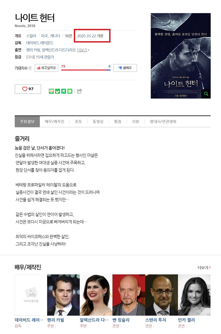The image size is (221, 334).
Task: Open director link 데이비드 레이몬드
Action: pyautogui.click(x=40, y=43)
